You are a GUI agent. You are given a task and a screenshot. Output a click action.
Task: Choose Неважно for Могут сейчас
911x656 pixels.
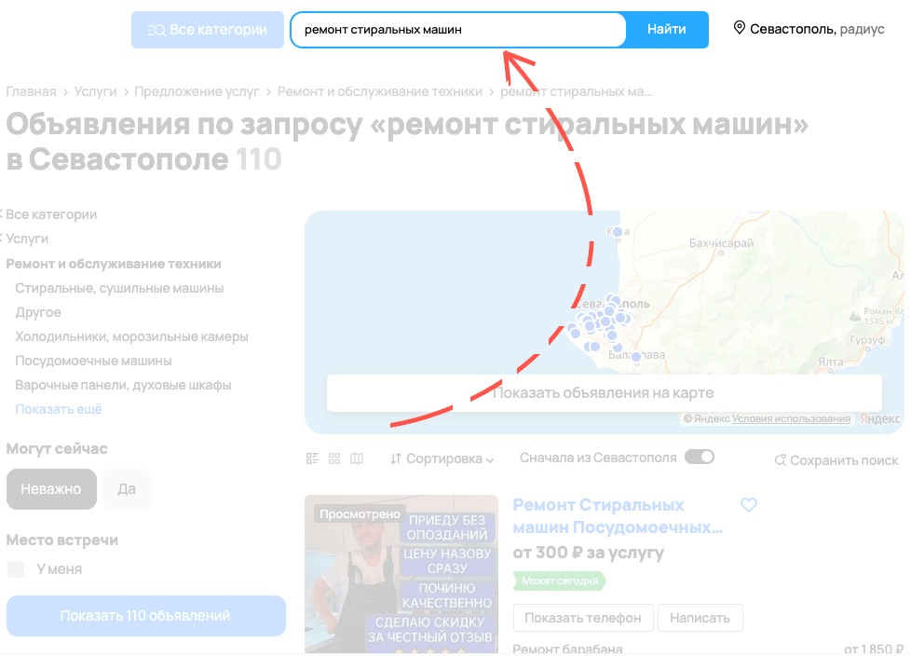51,489
